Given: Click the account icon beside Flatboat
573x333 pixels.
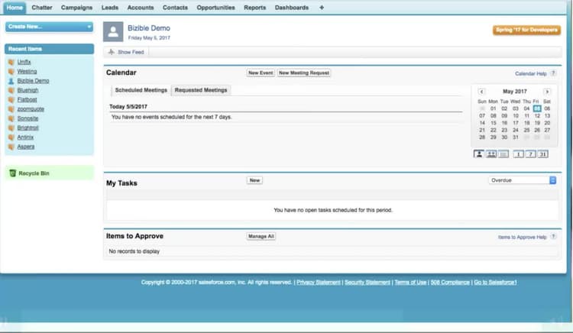Looking at the screenshot, I should coord(11,100).
